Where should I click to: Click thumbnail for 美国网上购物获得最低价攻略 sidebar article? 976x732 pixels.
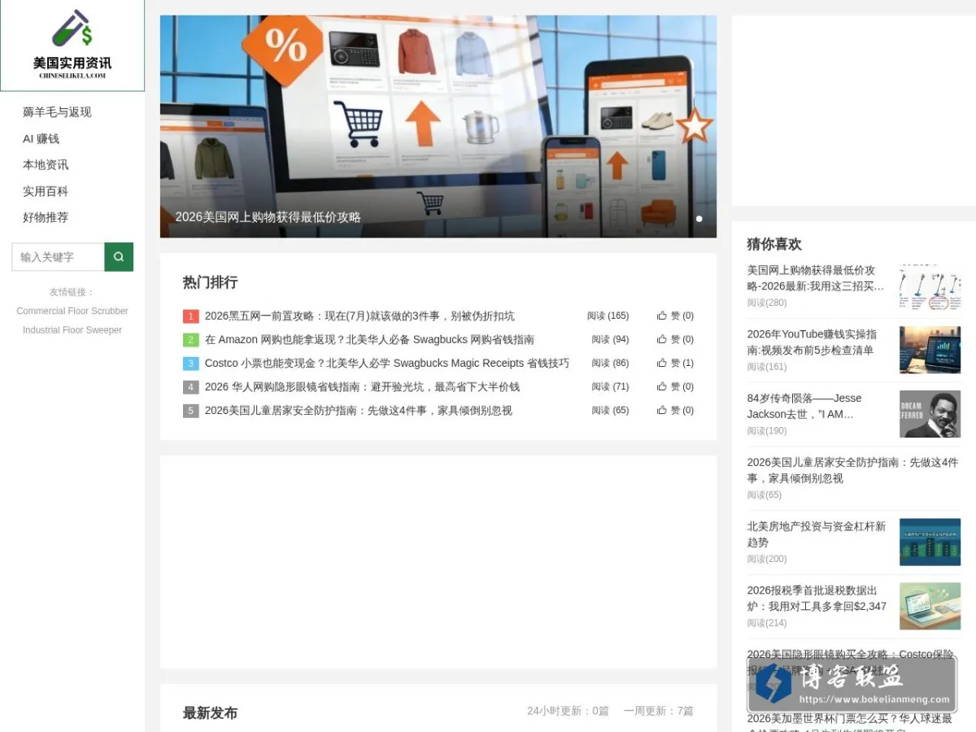point(930,286)
